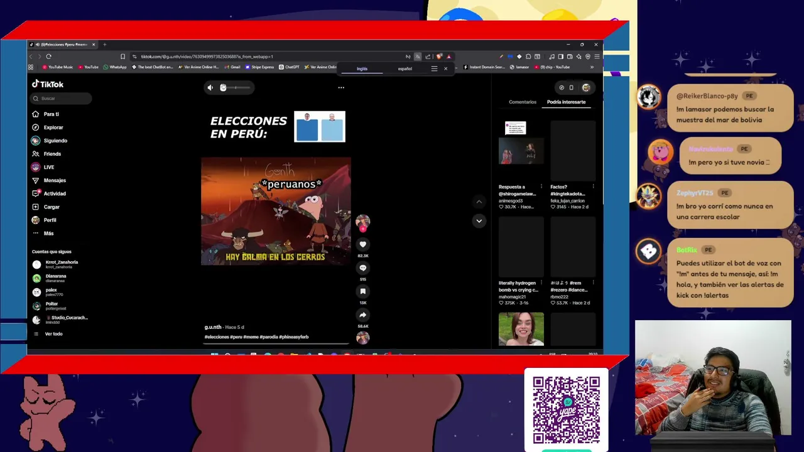The height and width of the screenshot is (452, 804).
Task: Click the phone app icon near profile avatar
Action: (571, 87)
